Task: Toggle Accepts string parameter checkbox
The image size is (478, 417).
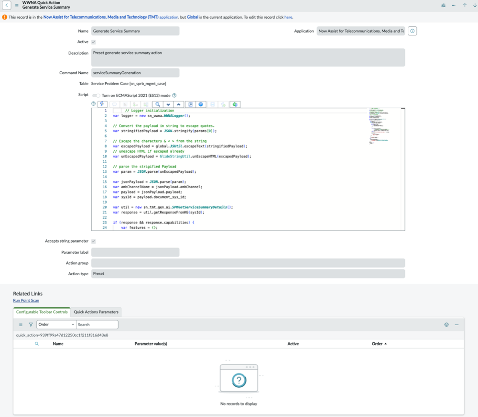Action: click(x=94, y=241)
